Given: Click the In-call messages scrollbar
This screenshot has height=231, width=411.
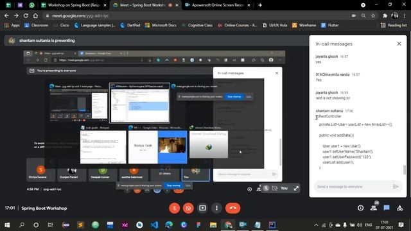Looking at the screenshot, I should (x=405, y=169).
